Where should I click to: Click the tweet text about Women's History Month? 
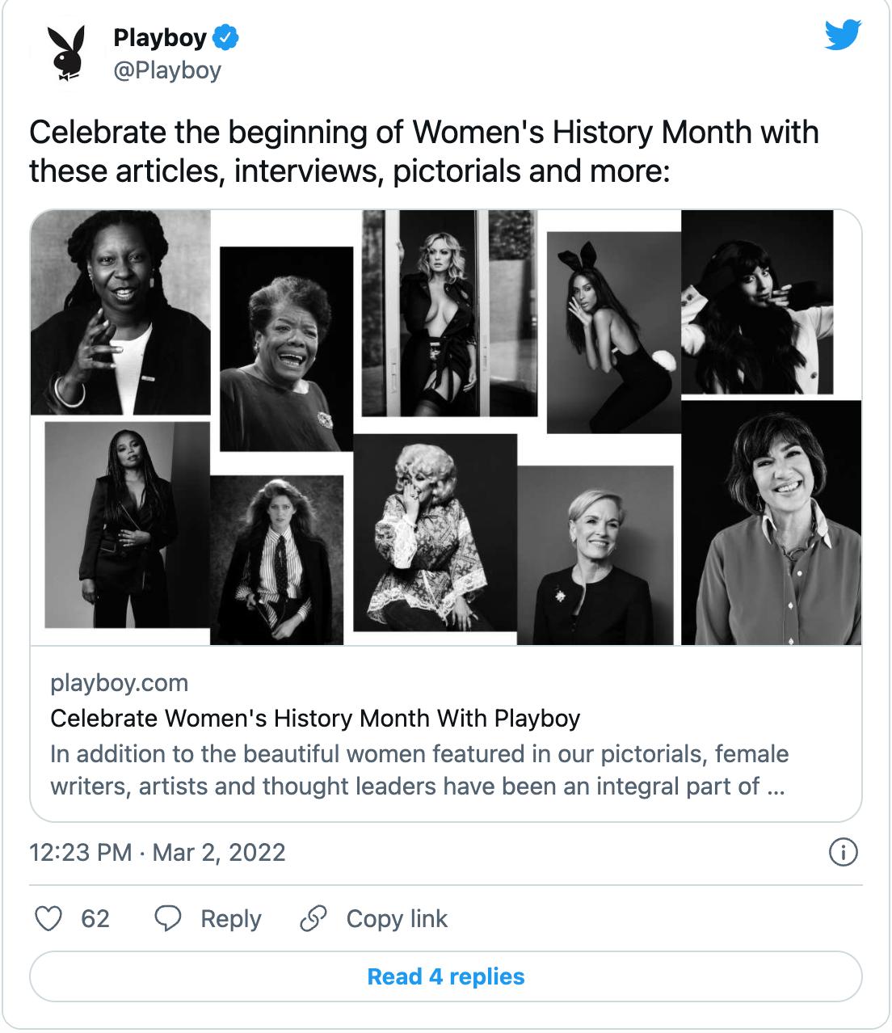pos(423,151)
